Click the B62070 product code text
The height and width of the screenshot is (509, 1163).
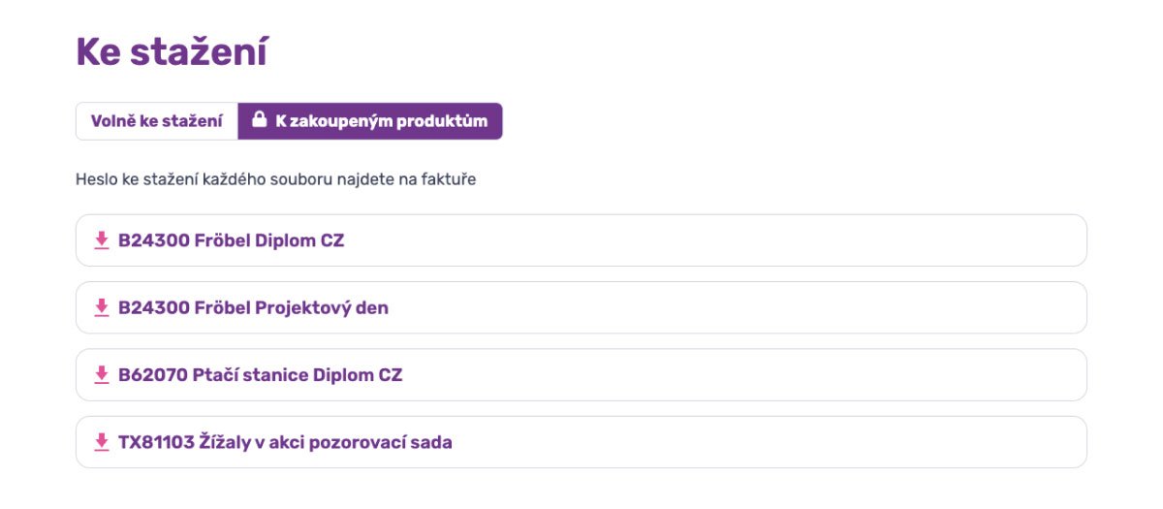152,375
